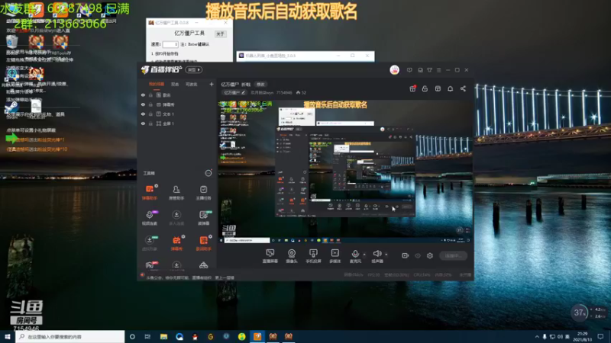Image resolution: width=611 pixels, height=343 pixels.
Task: Add a camera source (摄像头)
Action: [292, 256]
